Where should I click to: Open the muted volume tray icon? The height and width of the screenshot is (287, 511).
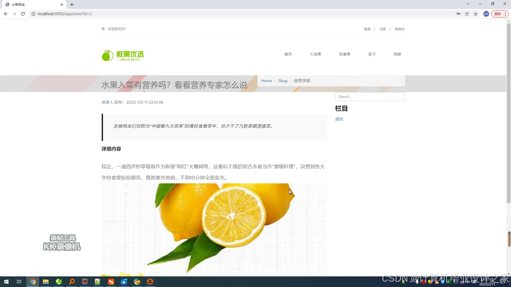point(468,282)
